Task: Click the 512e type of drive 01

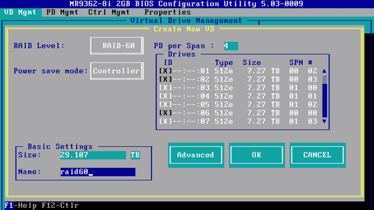Action: pos(223,71)
